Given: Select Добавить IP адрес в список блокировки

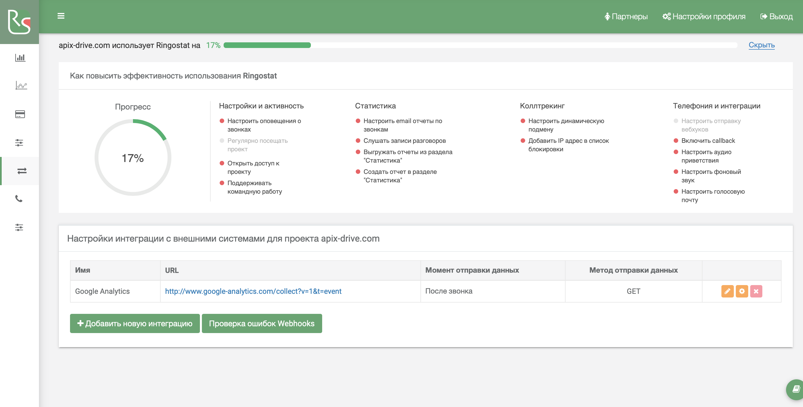Looking at the screenshot, I should (x=568, y=145).
